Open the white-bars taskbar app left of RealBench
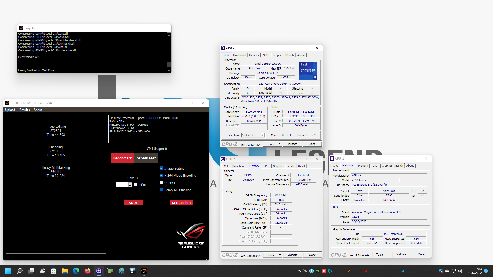 (133, 271)
